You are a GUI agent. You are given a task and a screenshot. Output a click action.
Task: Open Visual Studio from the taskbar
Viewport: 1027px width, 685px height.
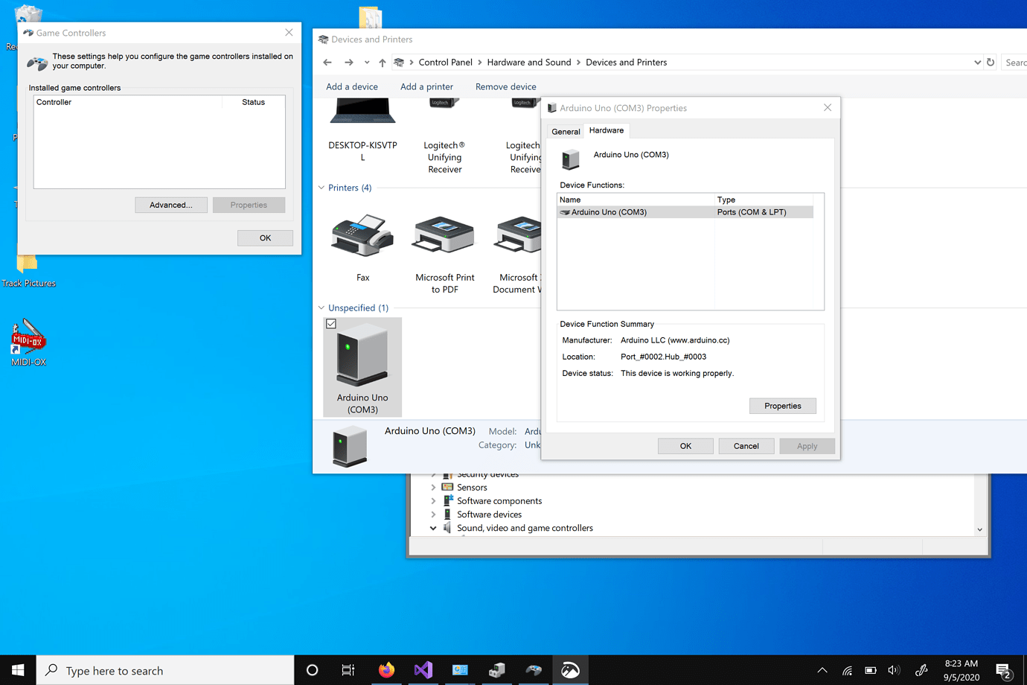click(x=423, y=670)
